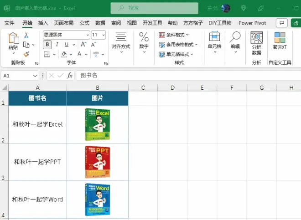Screen dimensions: 301x220
Task: Switch to the 审阅 Review tab
Action: point(116,23)
